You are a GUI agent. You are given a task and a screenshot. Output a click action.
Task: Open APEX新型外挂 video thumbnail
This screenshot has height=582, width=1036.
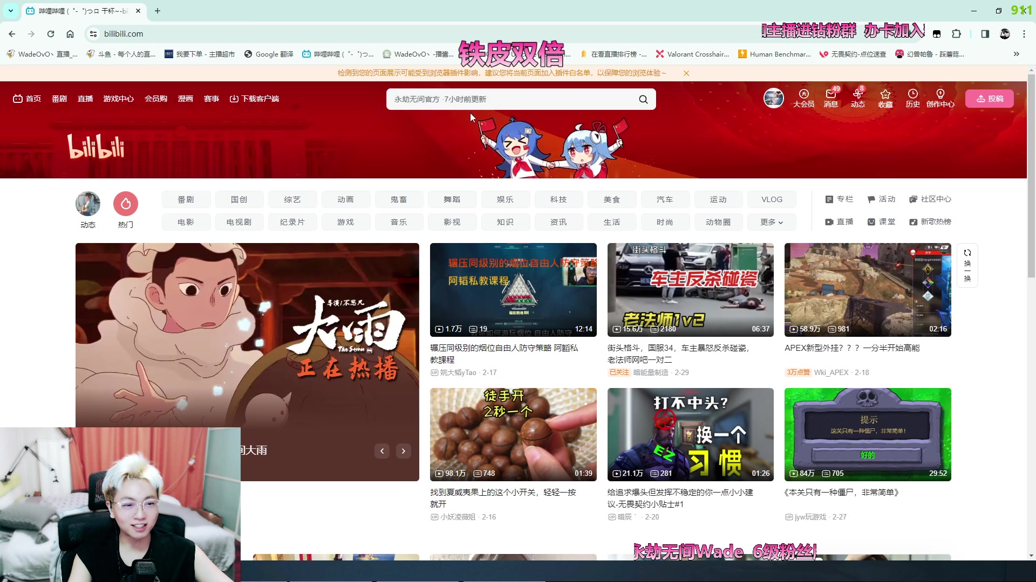click(x=868, y=290)
